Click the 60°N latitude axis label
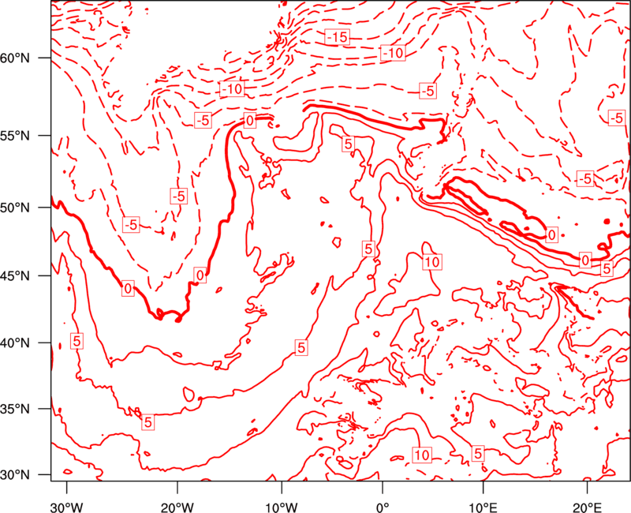Image resolution: width=631 pixels, height=513 pixels. coord(15,58)
